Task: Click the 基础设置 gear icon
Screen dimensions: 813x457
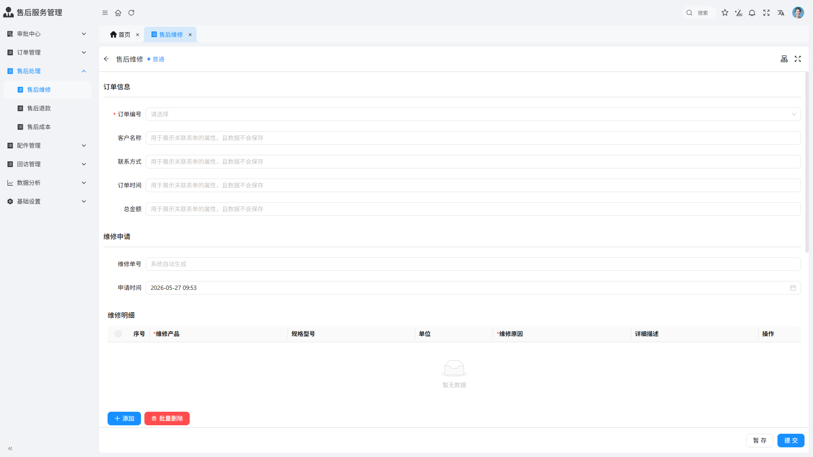Action: click(10, 201)
